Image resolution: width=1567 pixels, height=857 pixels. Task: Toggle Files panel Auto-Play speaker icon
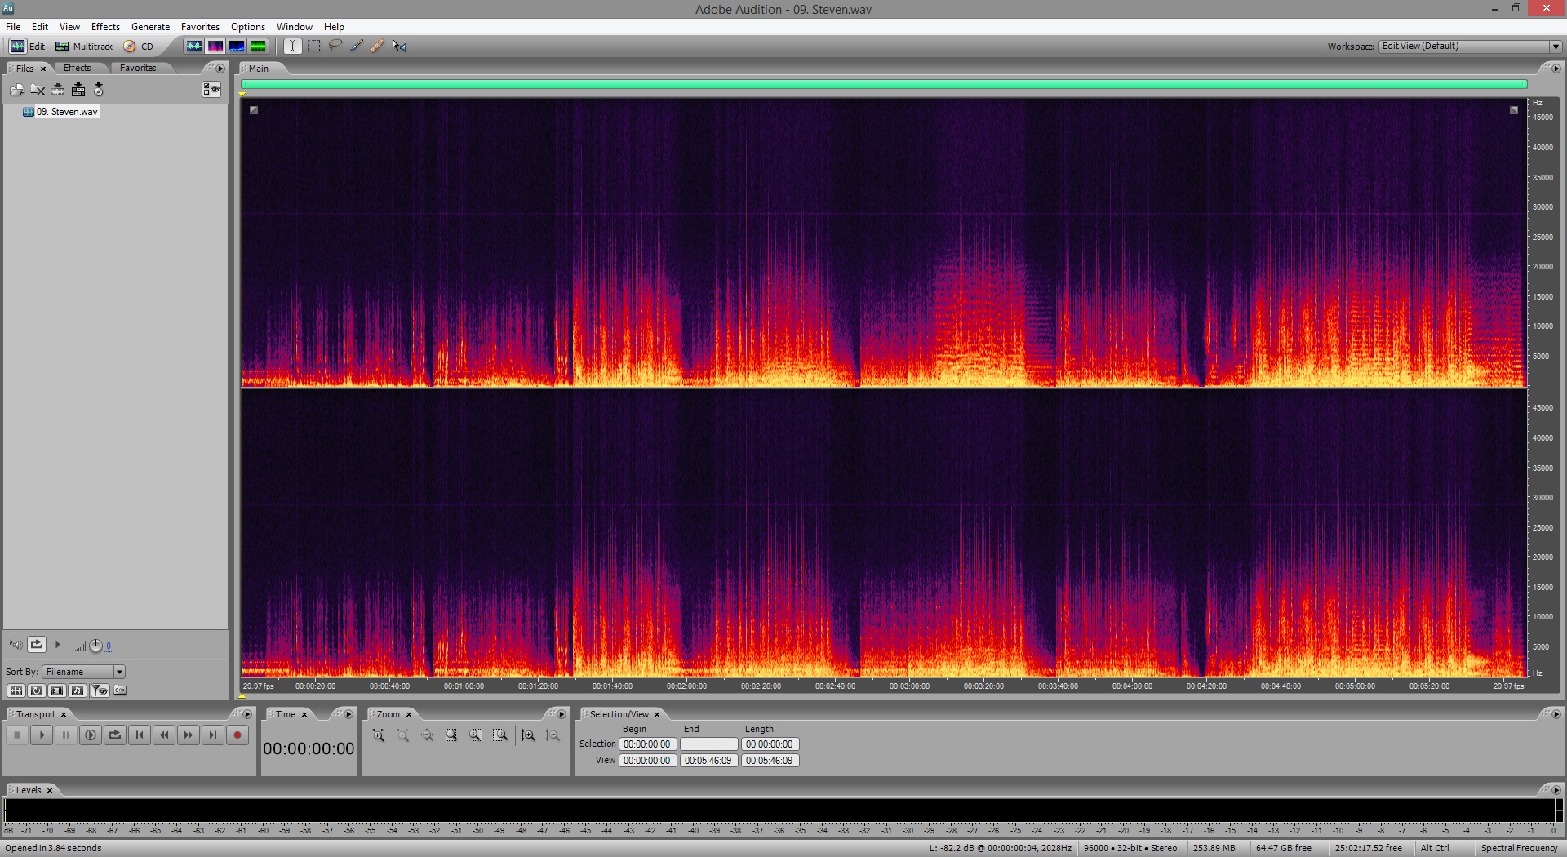click(16, 645)
